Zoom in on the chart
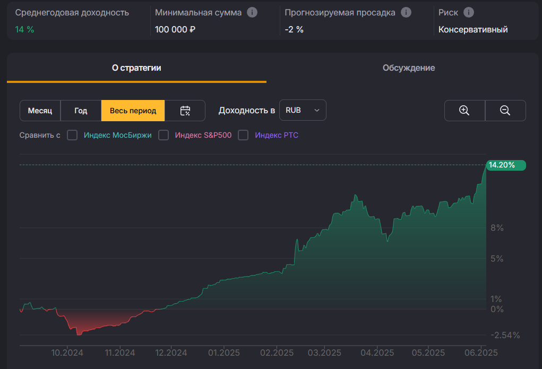 click(x=464, y=111)
